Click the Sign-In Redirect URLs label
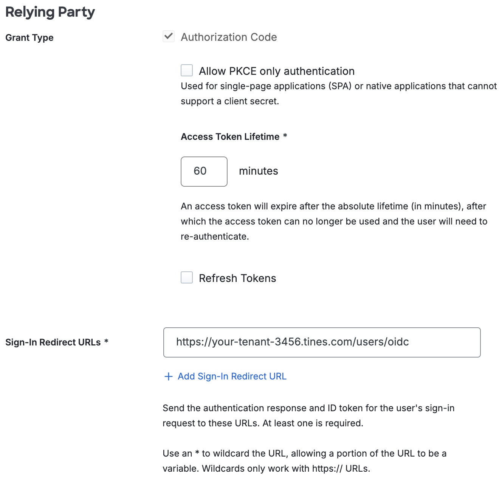Image resolution: width=502 pixels, height=480 pixels. pos(53,342)
